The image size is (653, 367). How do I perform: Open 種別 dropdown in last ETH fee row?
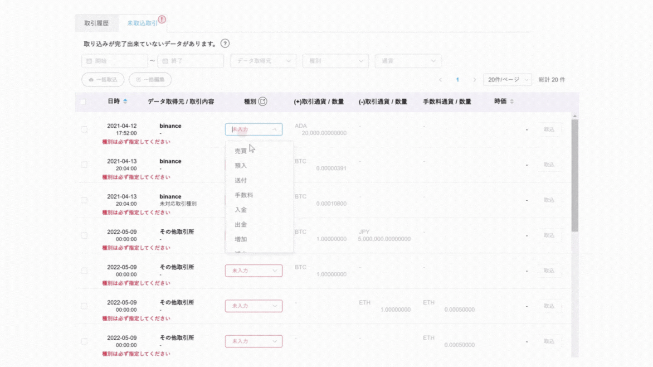tap(253, 341)
